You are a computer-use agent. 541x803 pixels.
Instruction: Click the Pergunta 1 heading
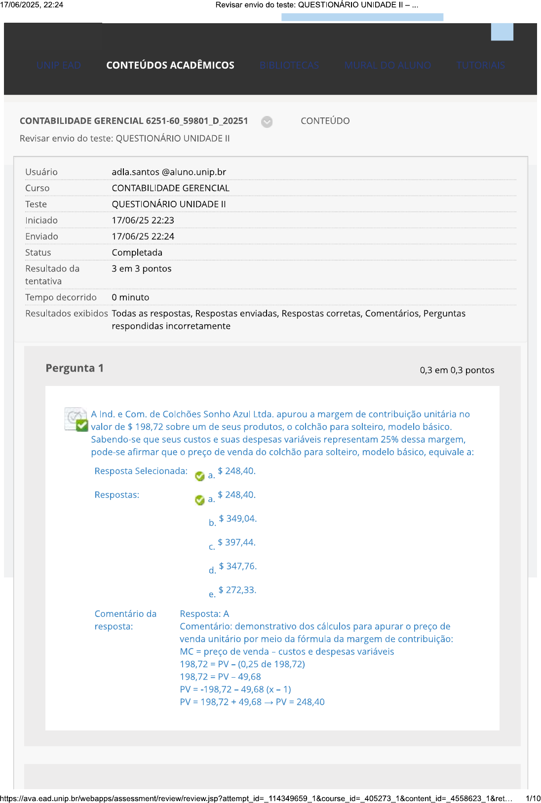pos(75,368)
